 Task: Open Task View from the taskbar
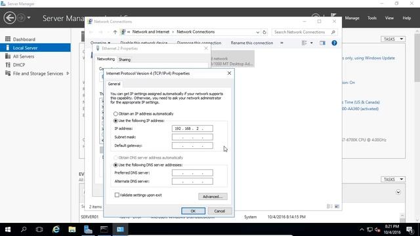(x=39, y=229)
